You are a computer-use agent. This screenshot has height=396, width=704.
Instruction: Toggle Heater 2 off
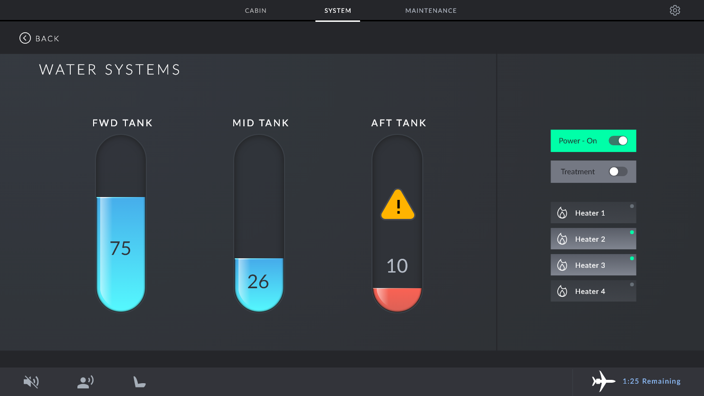(593, 239)
